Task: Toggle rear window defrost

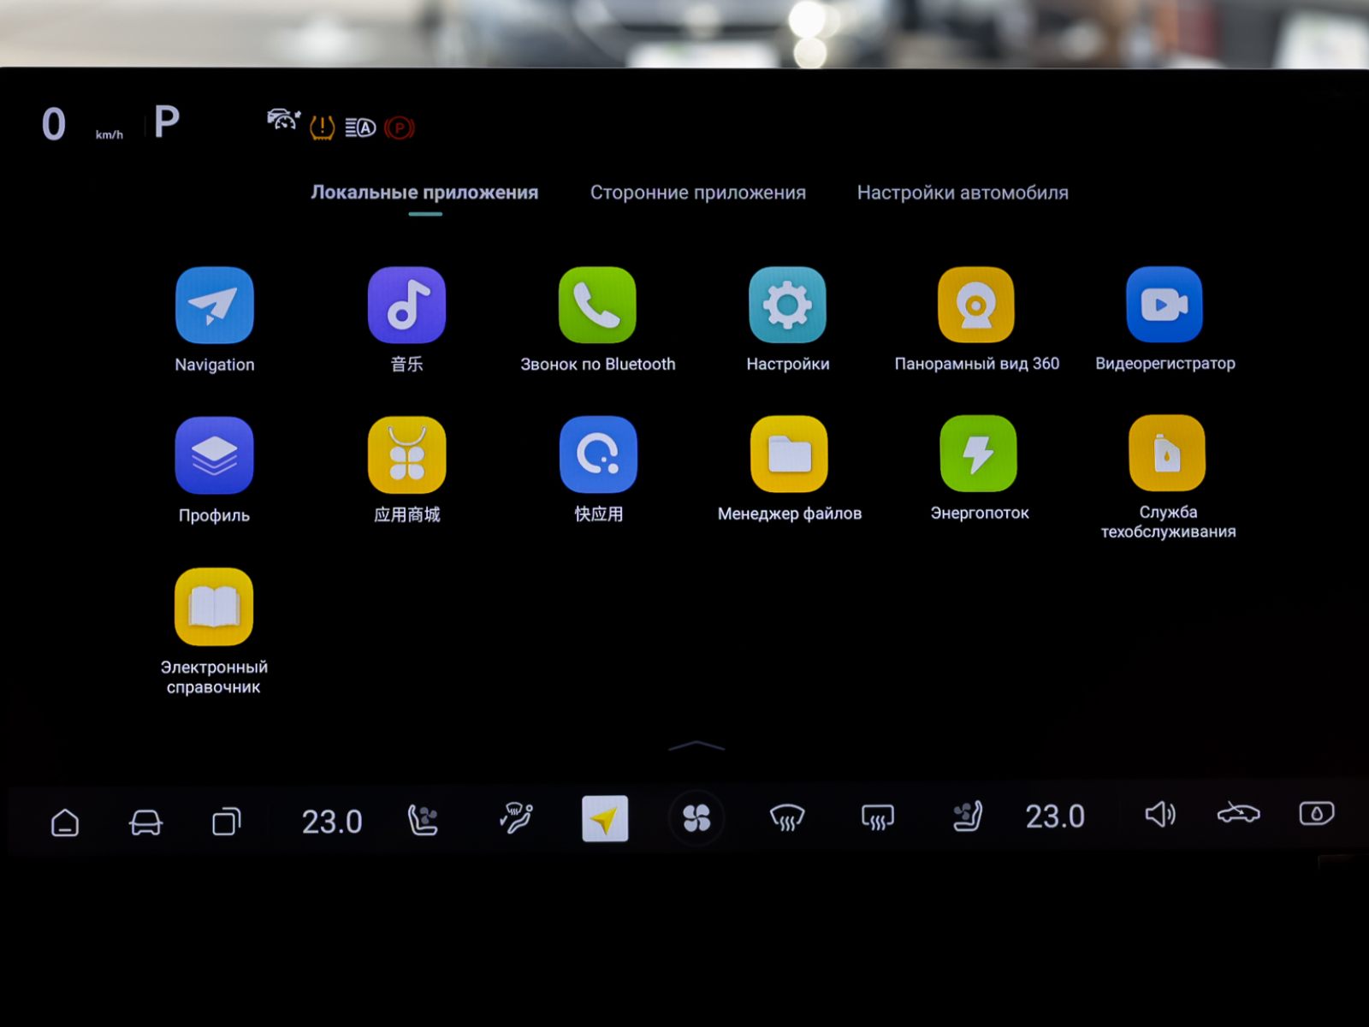Action: pyautogui.click(x=878, y=818)
